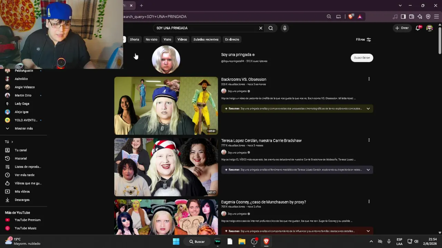This screenshot has width=442, height=248.
Task: Open the Backrooms VS. Obsession title link
Action: pos(244,80)
